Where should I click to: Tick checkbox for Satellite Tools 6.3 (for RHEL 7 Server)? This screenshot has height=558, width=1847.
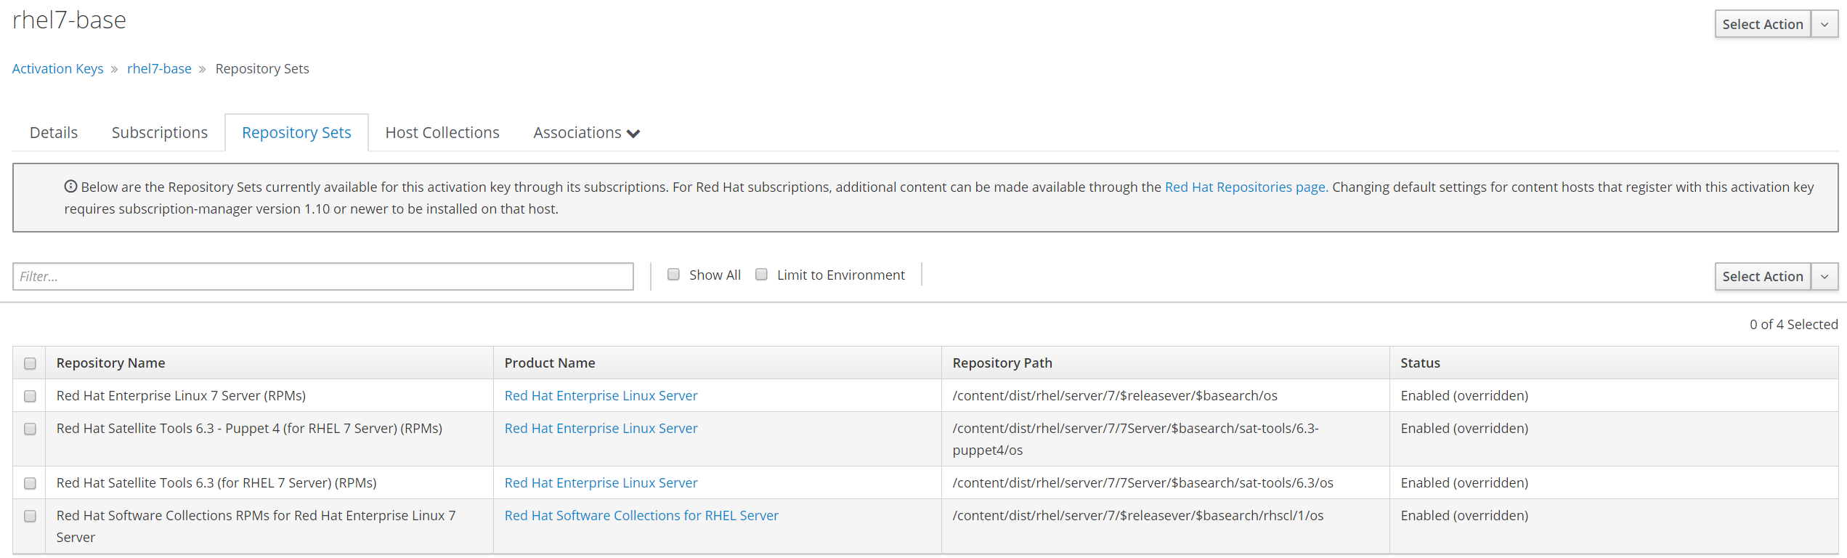point(30,483)
